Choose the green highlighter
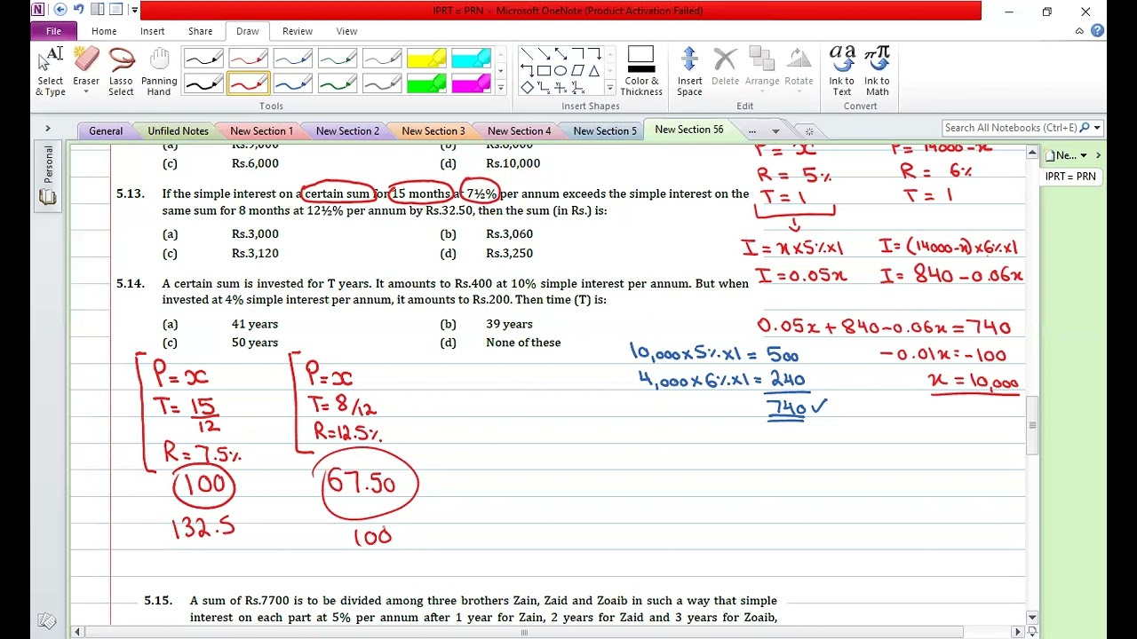This screenshot has width=1137, height=639. pos(425,83)
